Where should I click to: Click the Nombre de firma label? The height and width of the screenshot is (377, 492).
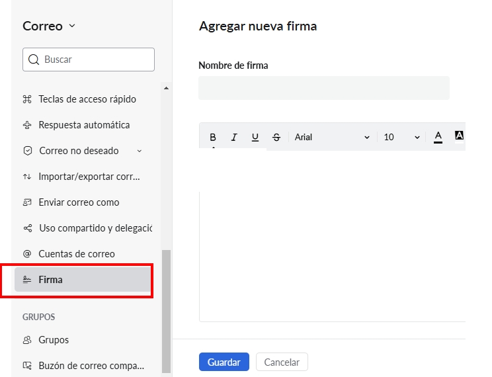(x=233, y=65)
